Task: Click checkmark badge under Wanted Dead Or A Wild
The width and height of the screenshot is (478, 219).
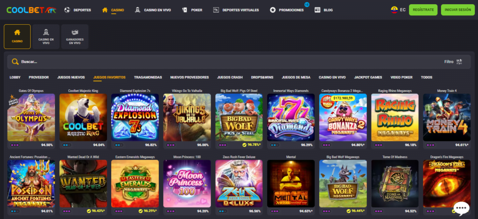Action: 88,211
